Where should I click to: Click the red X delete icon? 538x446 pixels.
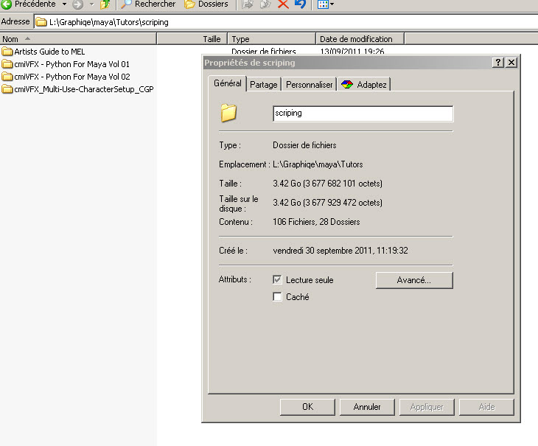pos(283,4)
